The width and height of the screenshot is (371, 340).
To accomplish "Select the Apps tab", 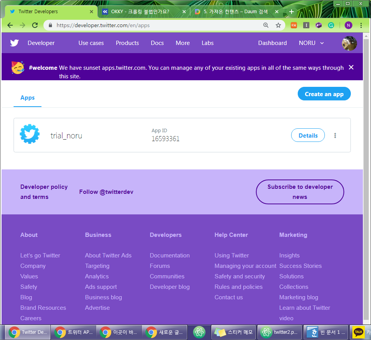I will 28,98.
